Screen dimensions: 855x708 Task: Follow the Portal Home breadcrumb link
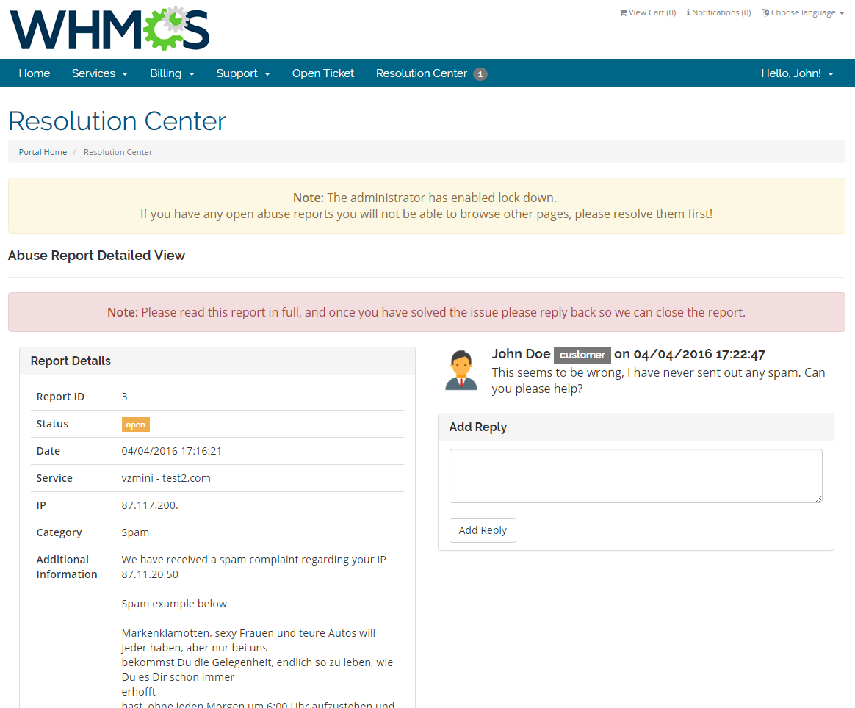tap(43, 152)
